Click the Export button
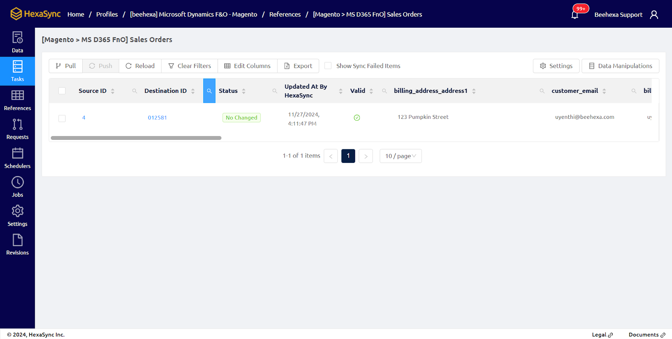 (298, 66)
